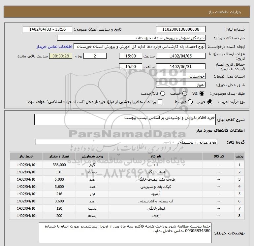
Task: Click the unit لیتر cell
Action: coord(92,194)
